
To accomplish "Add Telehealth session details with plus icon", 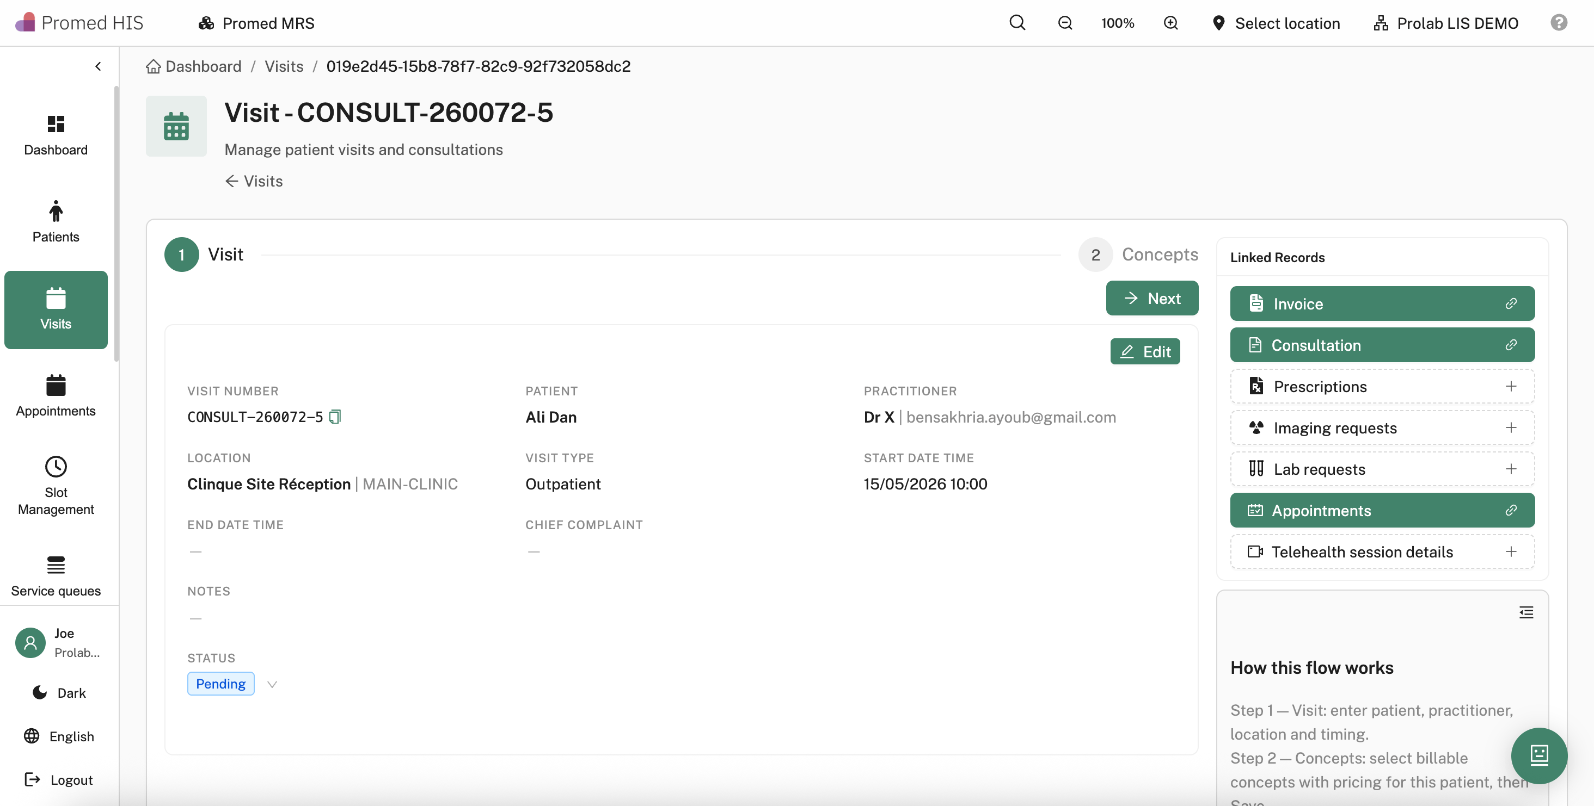I will [x=1511, y=551].
